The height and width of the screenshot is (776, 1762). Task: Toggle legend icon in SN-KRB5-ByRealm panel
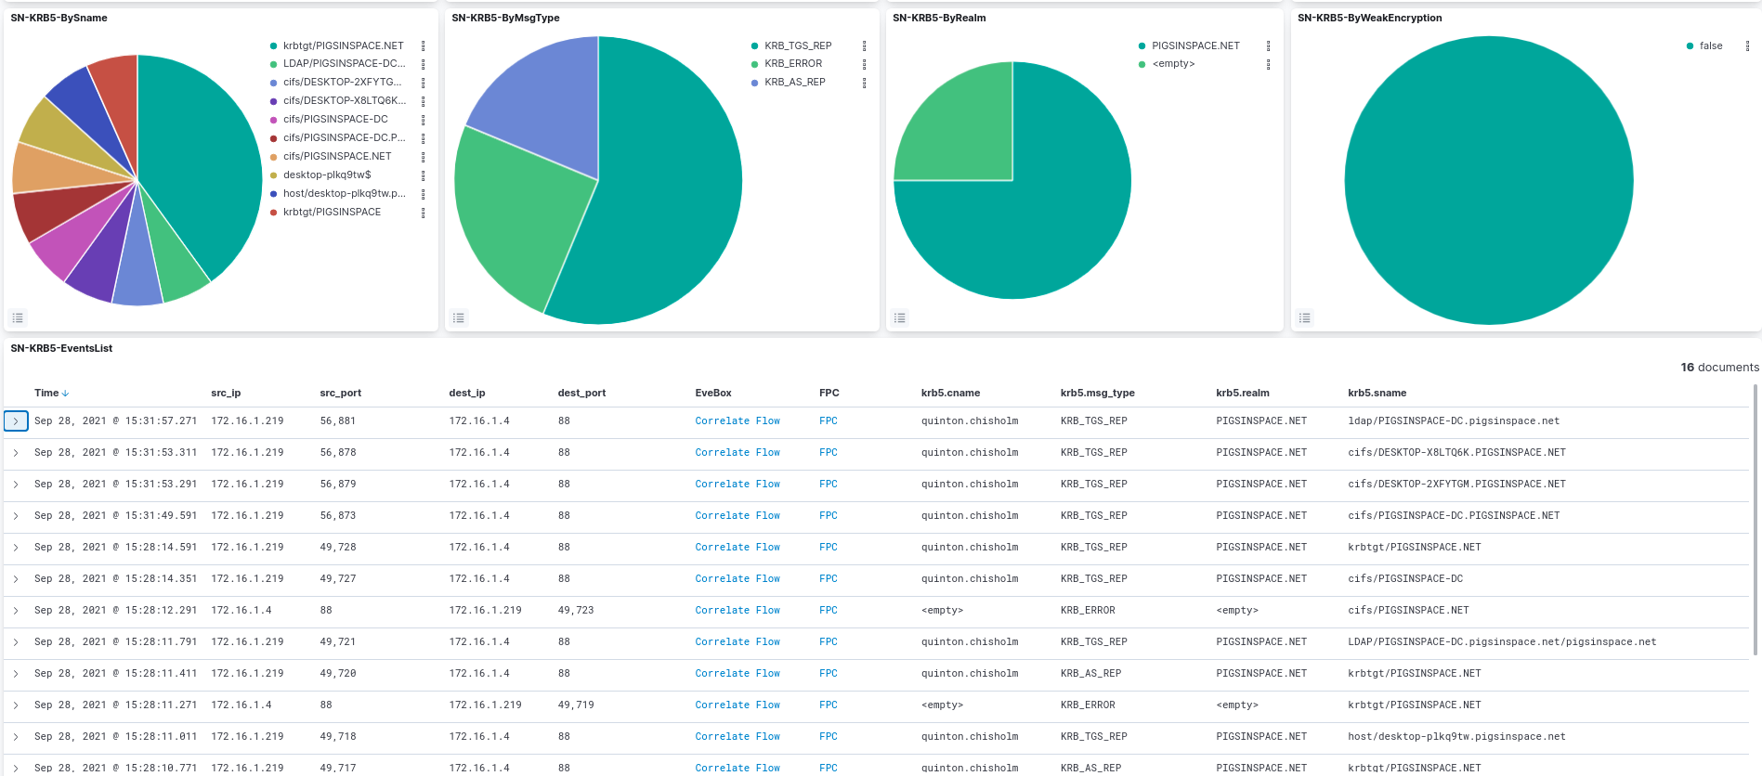tap(900, 317)
